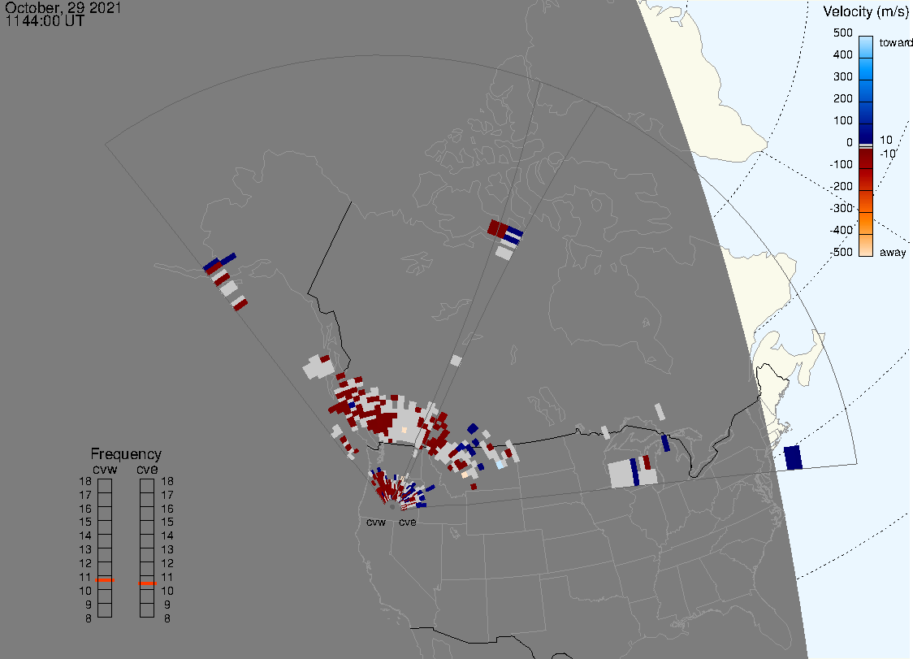The width and height of the screenshot is (913, 659).
Task: Click the "11:44:00 UT" timestamp
Action: tap(44, 21)
